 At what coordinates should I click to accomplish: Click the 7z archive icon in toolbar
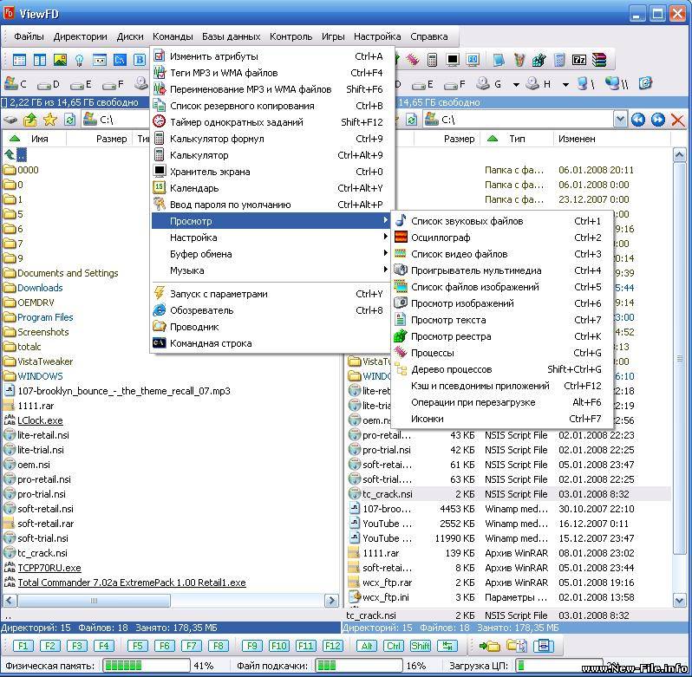coord(578,60)
